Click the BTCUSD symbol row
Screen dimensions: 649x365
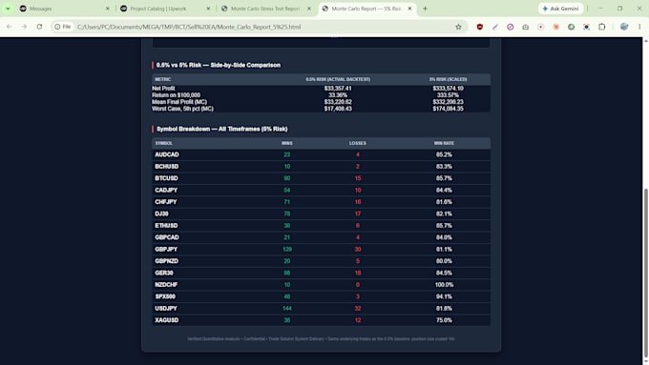tap(322, 178)
